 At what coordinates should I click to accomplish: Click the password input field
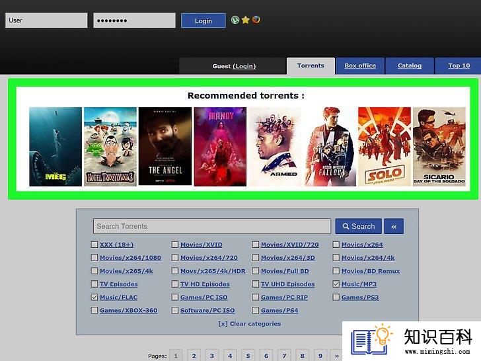[134, 20]
